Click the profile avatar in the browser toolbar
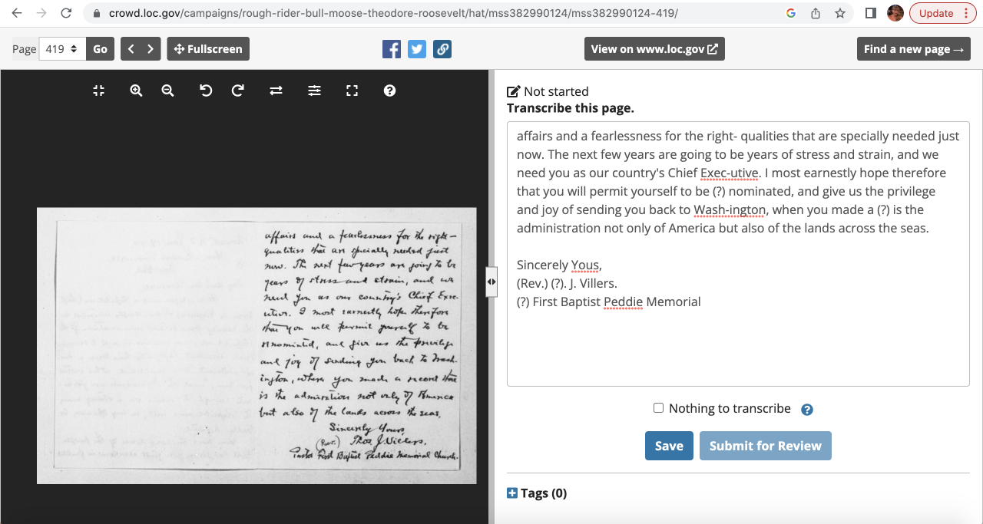Image resolution: width=983 pixels, height=524 pixels. (x=895, y=13)
